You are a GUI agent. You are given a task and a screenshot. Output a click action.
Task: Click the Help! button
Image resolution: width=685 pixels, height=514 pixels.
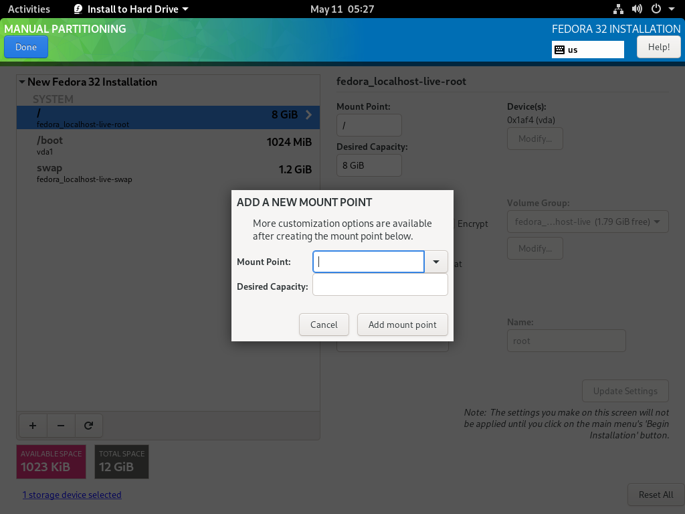pyautogui.click(x=659, y=48)
